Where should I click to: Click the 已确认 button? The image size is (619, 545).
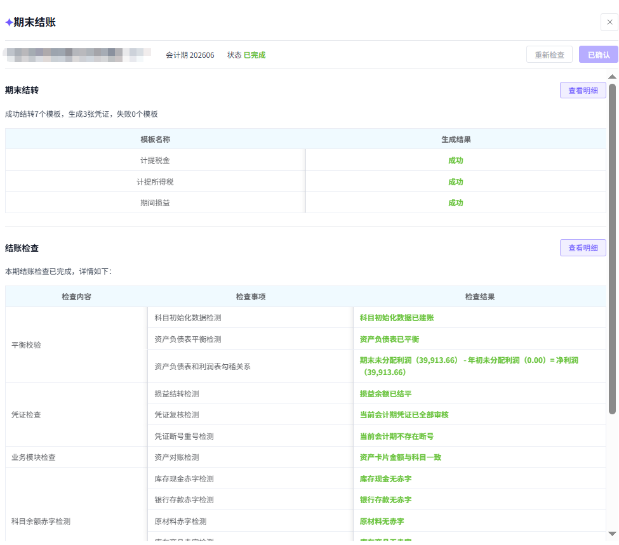click(x=599, y=55)
